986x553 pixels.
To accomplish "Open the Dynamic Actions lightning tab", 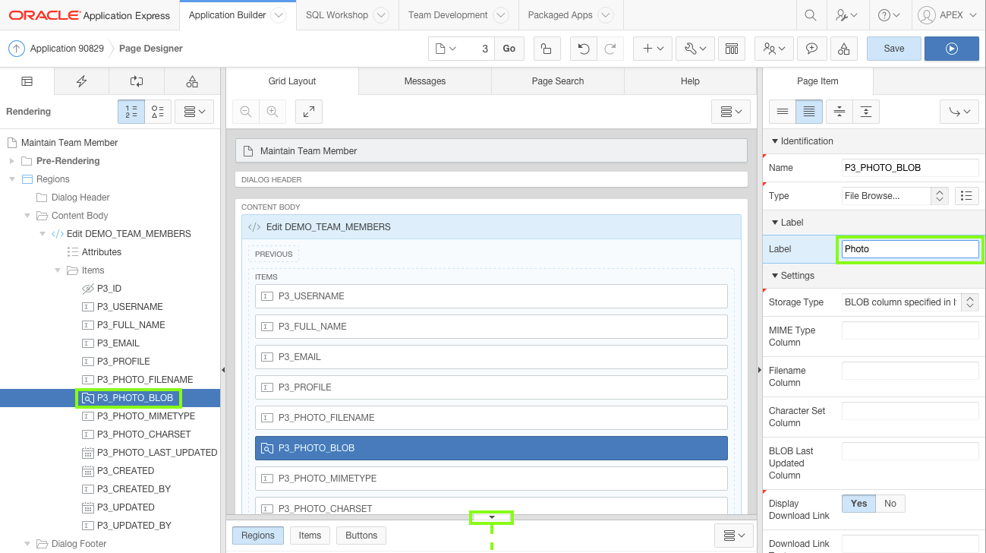I will [x=82, y=81].
